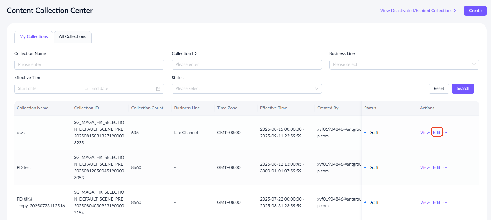Edit the csvs collection
Viewport: 491px width, 220px height.
point(437,133)
